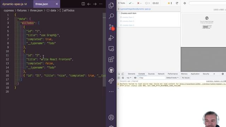226x127 pixels.
Task: Open the Live Share view
Action: pos(111,81)
